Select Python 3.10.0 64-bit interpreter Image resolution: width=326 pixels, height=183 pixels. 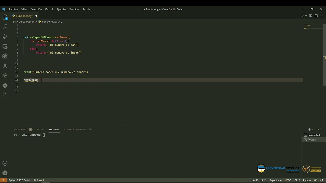19,180
